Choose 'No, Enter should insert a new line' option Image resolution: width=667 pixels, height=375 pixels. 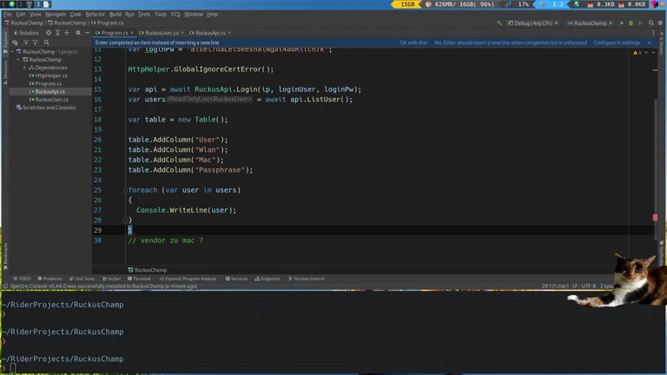pos(511,43)
